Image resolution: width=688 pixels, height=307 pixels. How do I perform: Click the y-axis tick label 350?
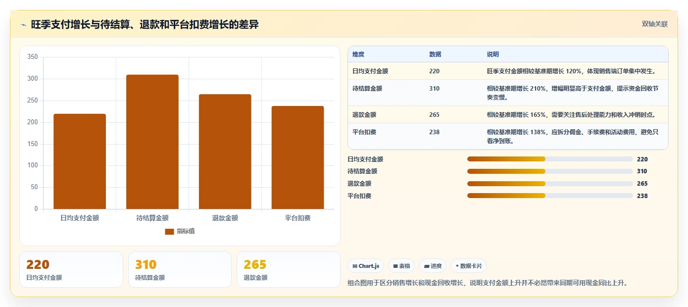click(x=33, y=57)
